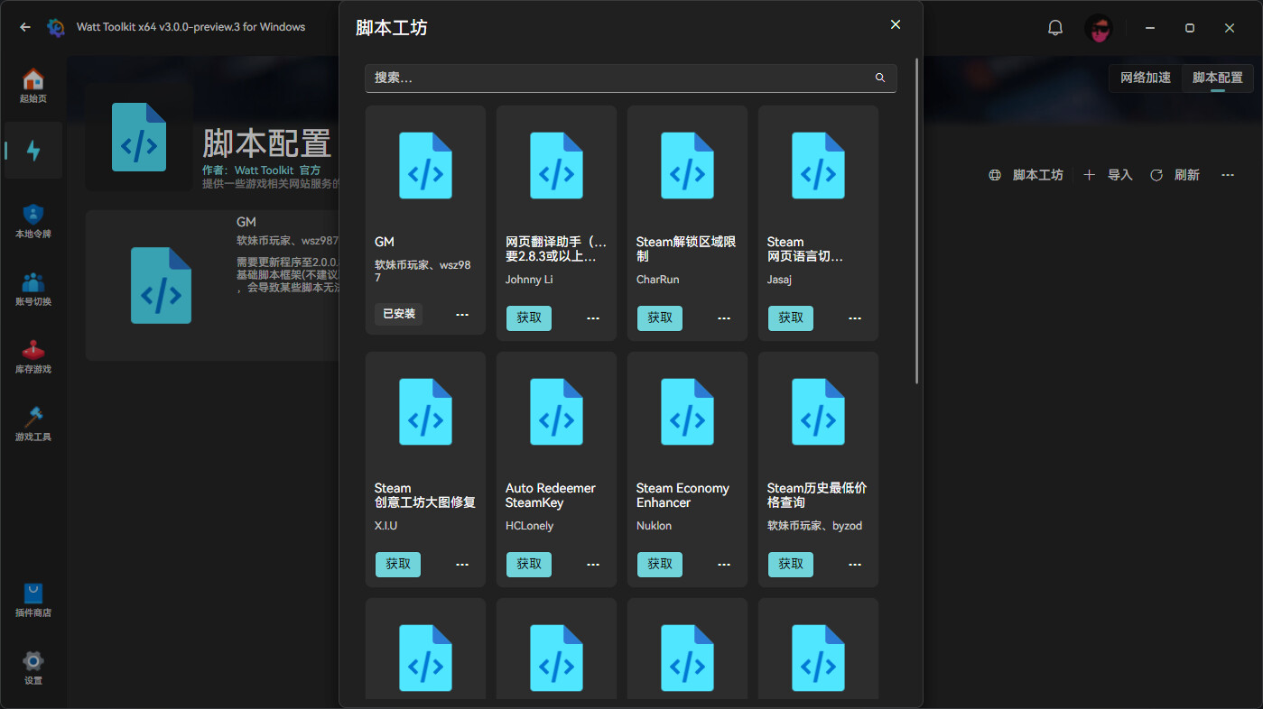Click the globe icon next to 脚本工坊

click(x=994, y=174)
